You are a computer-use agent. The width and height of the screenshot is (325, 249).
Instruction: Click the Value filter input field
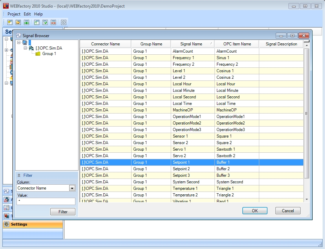pyautogui.click(x=46, y=201)
